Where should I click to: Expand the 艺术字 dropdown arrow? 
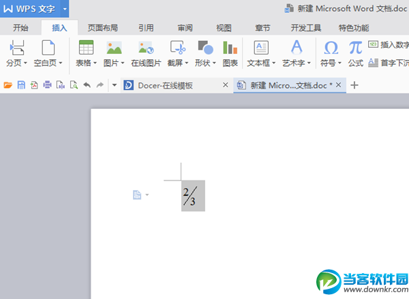coord(309,63)
